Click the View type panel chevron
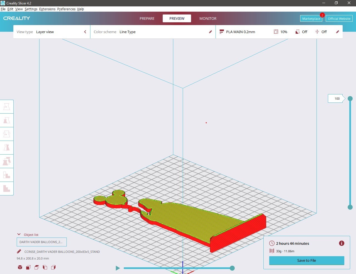356x274 pixels. point(85,32)
